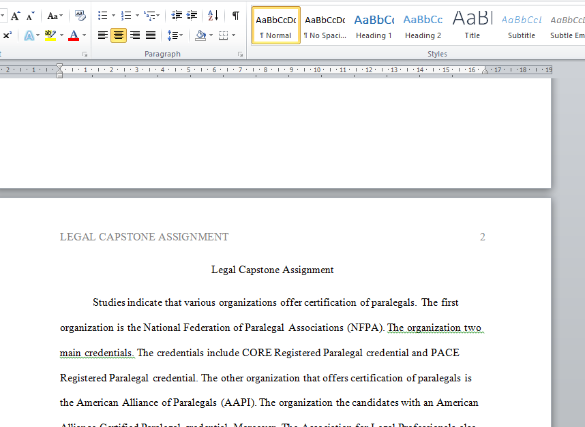Click page number 2 in header
Image resolution: width=585 pixels, height=427 pixels.
[483, 237]
